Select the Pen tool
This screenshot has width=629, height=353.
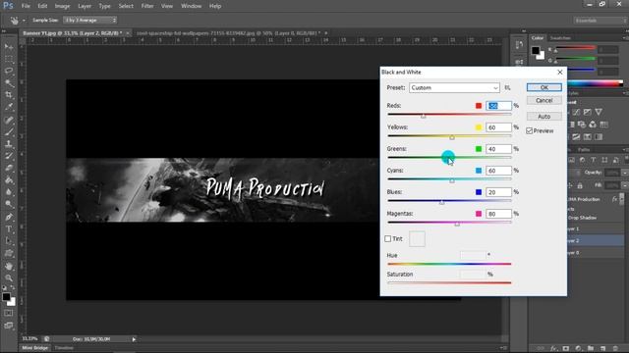(9, 217)
